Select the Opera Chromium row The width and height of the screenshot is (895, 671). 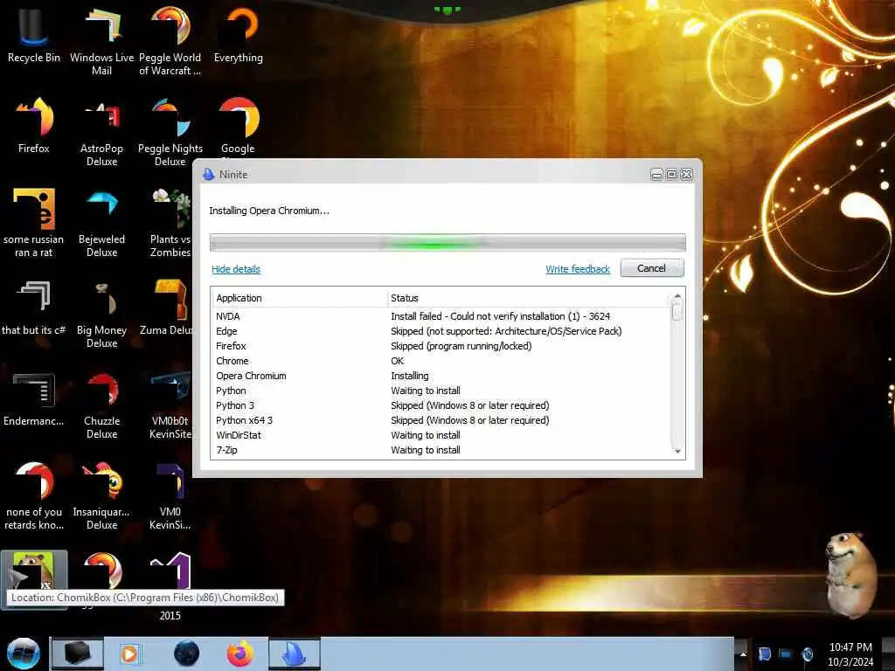click(441, 376)
